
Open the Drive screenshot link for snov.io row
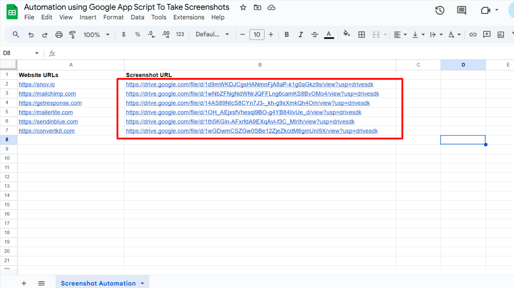(250, 84)
